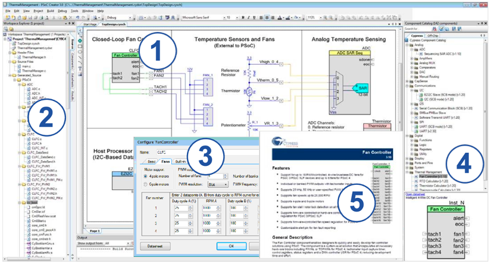Click first icon in Workspace Explorer toolbar

point(6,29)
